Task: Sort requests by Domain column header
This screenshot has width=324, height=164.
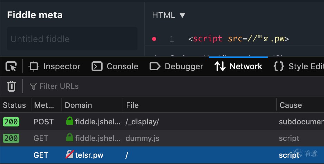Action: pos(78,105)
